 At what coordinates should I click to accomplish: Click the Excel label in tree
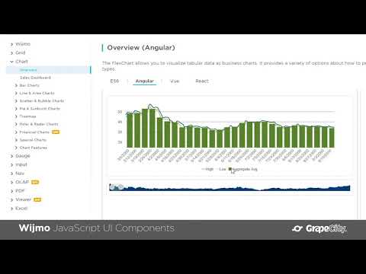point(21,209)
